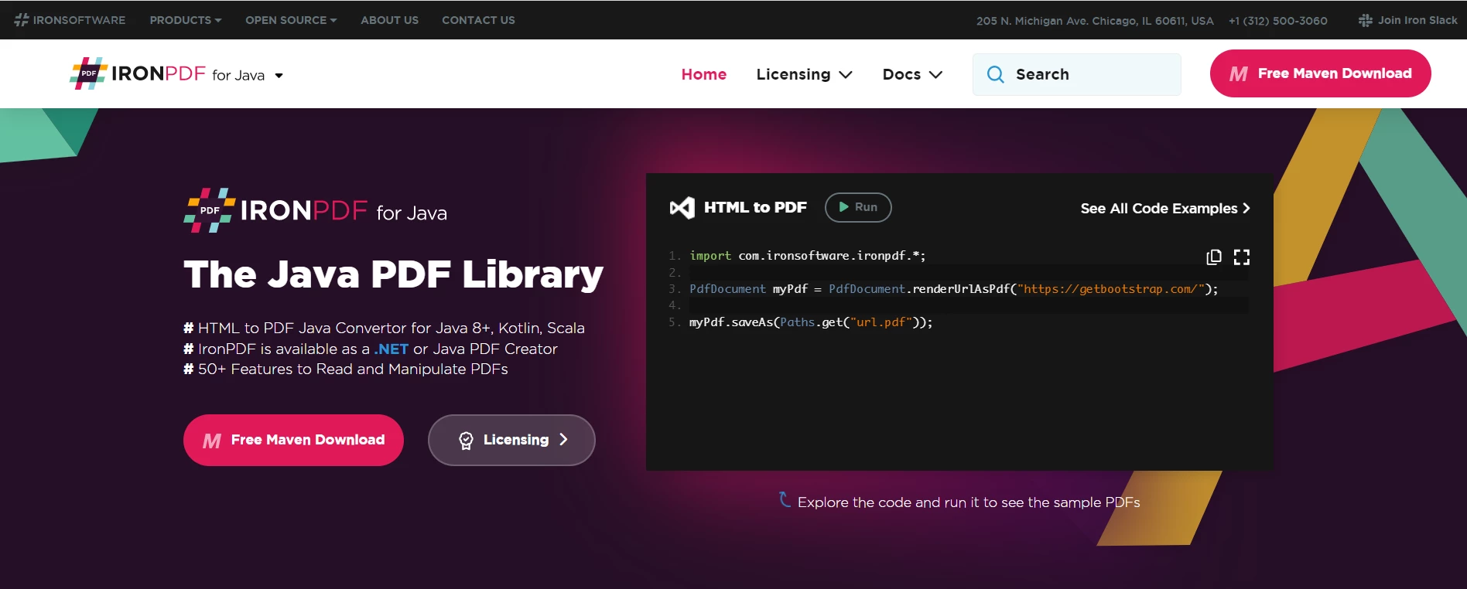The image size is (1467, 589).
Task: Click the 'Explore the code and run it' caption
Action: tap(969, 502)
